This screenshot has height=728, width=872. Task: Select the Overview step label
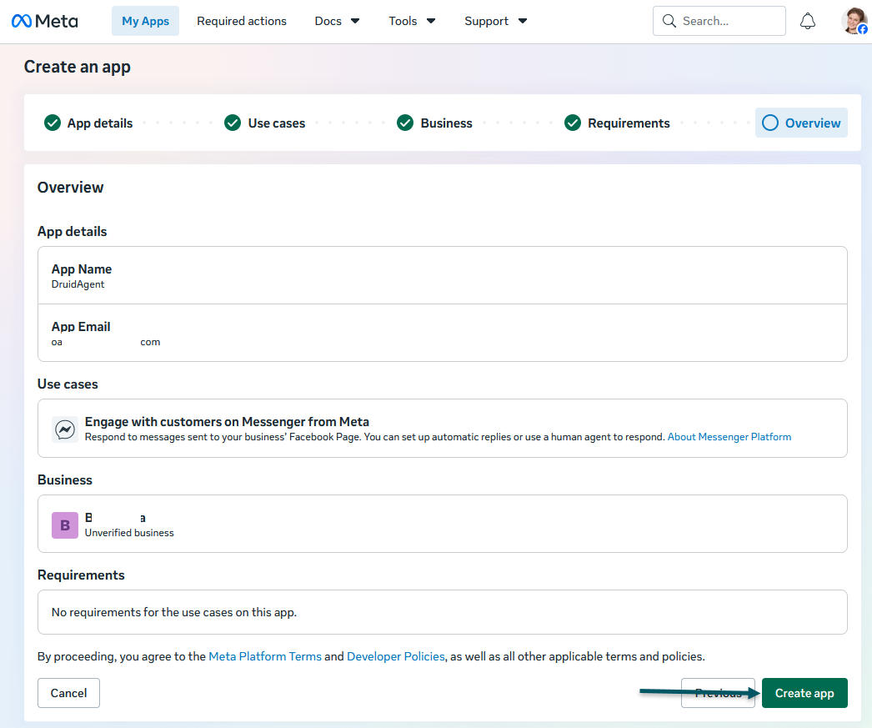coord(813,123)
